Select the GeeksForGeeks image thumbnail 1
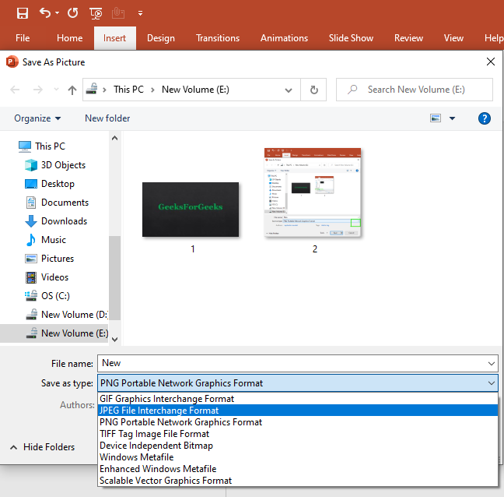Viewport: 504px width, 497px height. pyautogui.click(x=191, y=210)
